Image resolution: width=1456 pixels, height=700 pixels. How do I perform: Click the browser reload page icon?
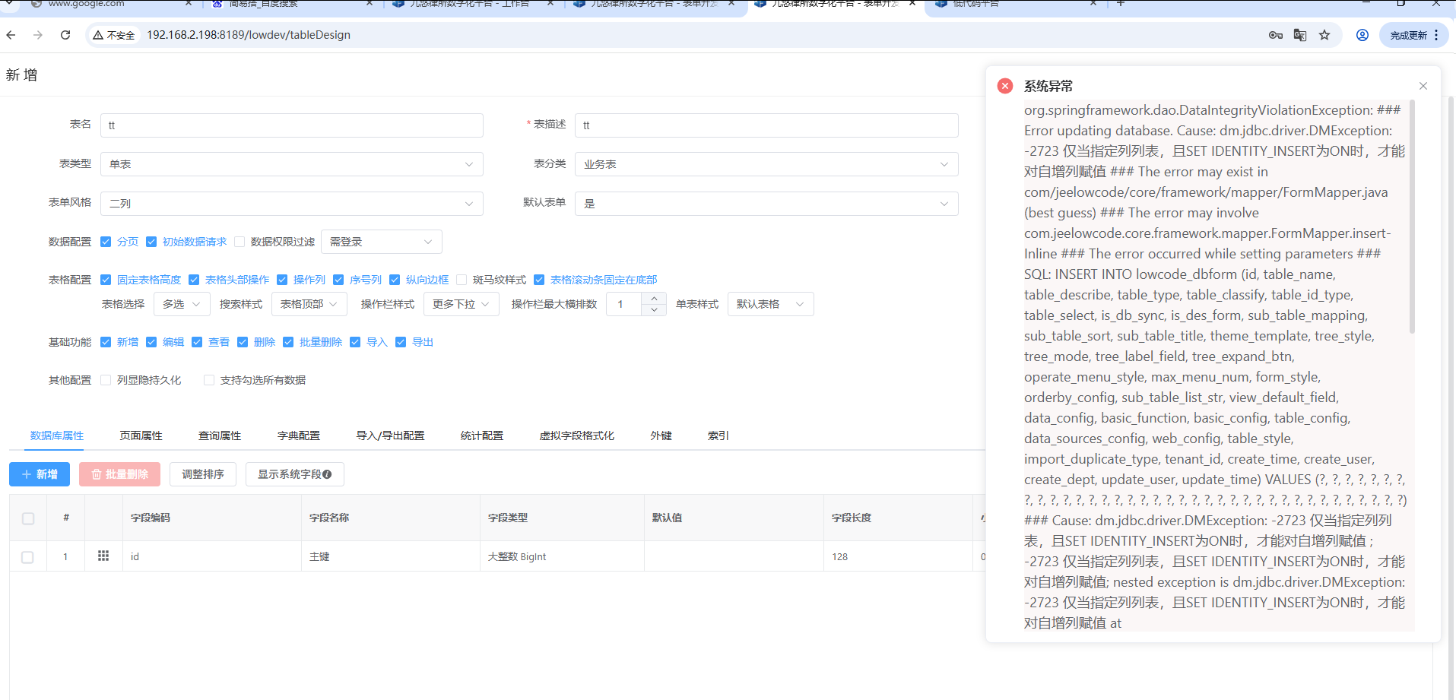tap(65, 35)
